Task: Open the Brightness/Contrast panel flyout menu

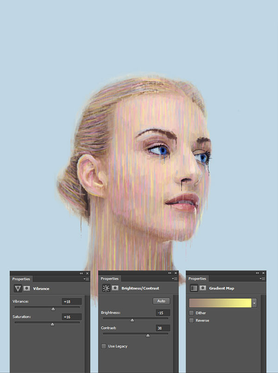Action: click(175, 278)
